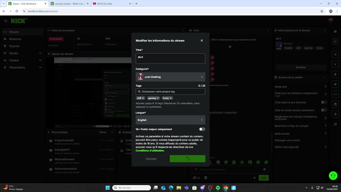The image size is (341, 192).
Task: Open Microsoft Teams from the taskbar
Action: click(x=186, y=188)
